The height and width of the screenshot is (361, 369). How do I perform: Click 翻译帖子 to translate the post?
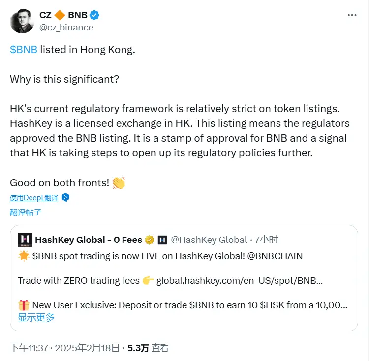click(26, 212)
